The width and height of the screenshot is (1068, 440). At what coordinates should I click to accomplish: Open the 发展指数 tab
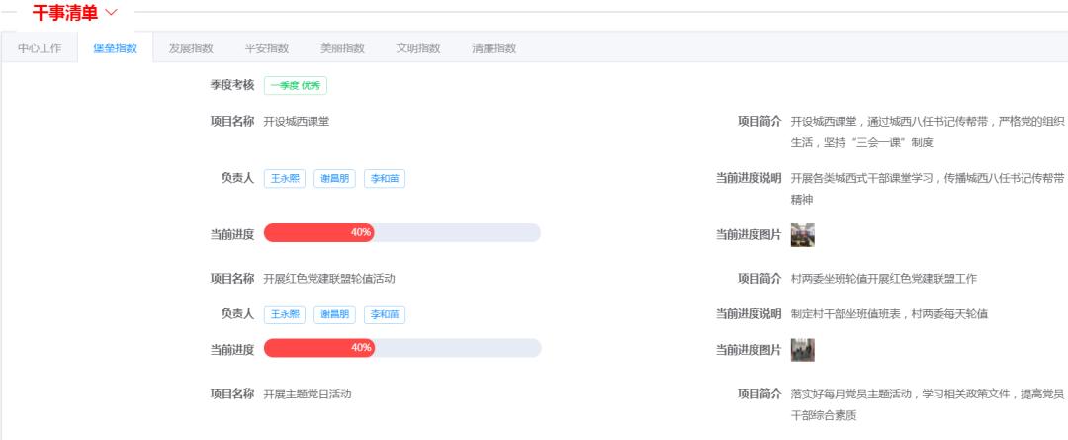tap(191, 48)
